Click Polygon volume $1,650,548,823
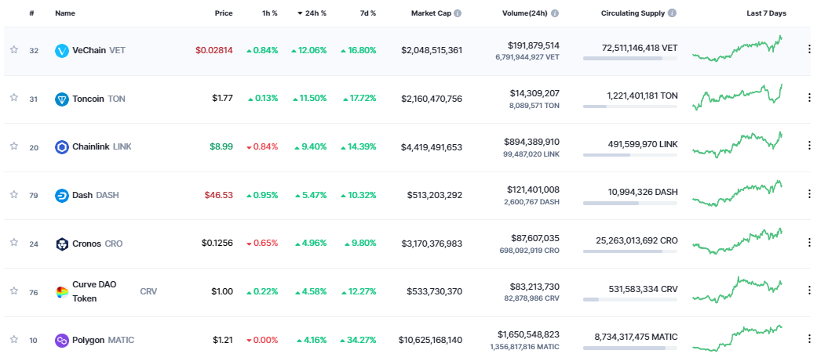This screenshot has height=361, width=839. 529,334
